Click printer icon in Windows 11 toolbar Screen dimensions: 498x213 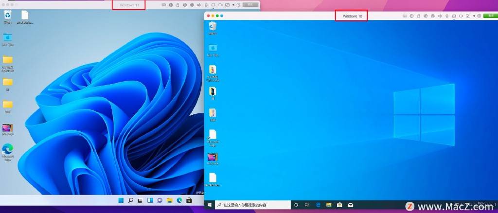(213, 5)
